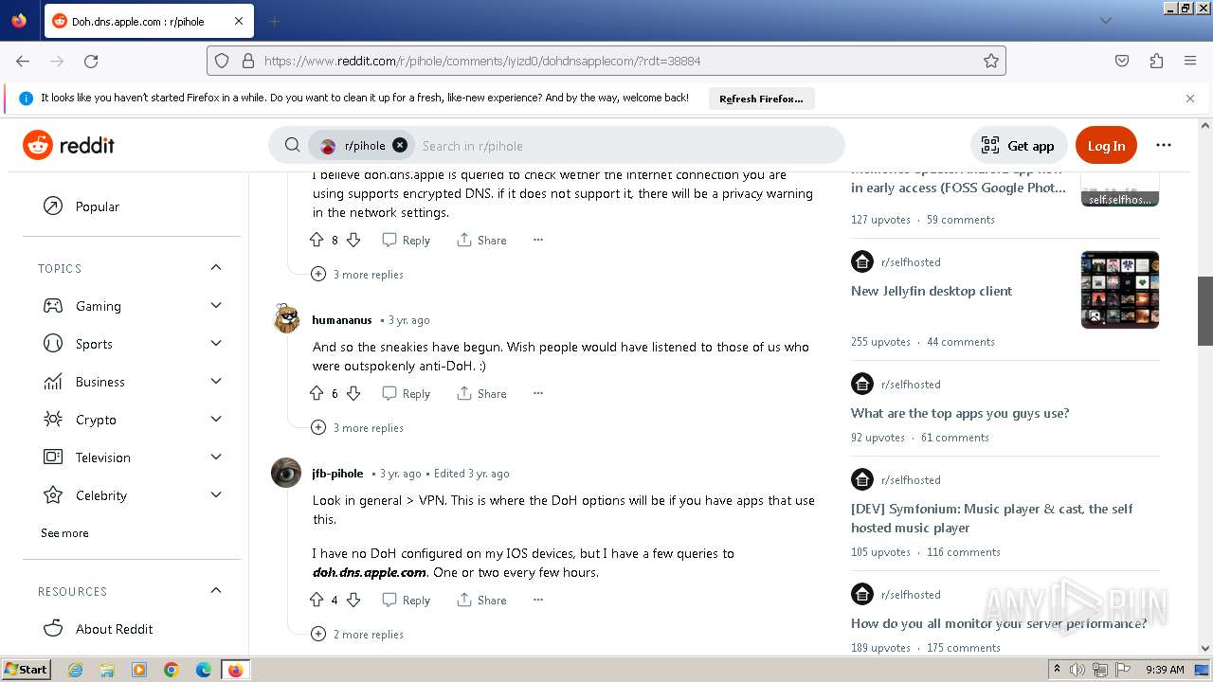The width and height of the screenshot is (1213, 682).
Task: List all tabs dropdown arrow
Action: pos(1106,21)
